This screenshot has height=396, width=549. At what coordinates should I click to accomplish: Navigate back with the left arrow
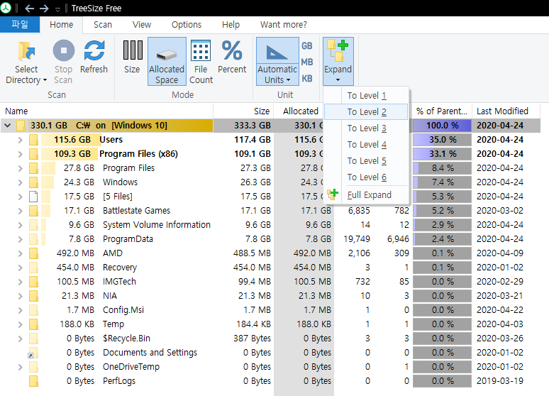[29, 9]
